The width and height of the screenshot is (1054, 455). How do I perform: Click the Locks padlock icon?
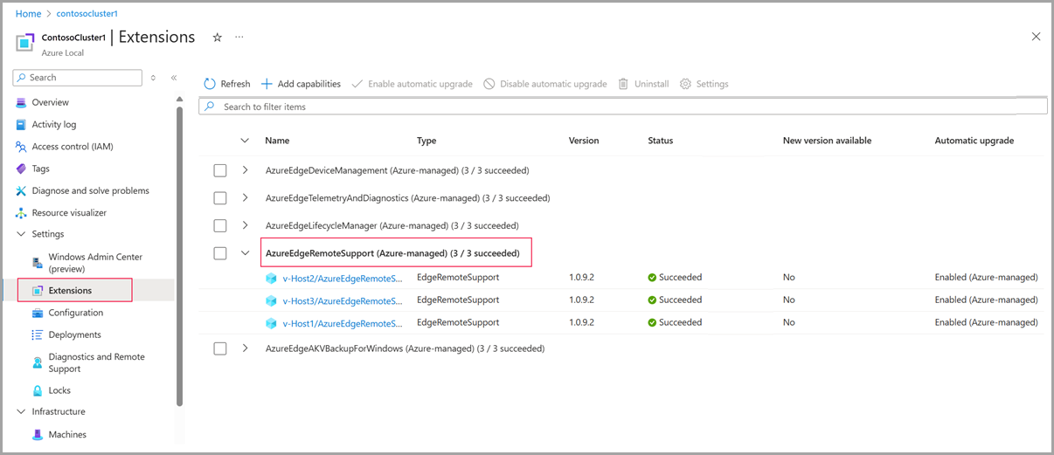[x=38, y=390]
